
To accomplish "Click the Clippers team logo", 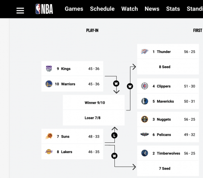I will 145,86.
